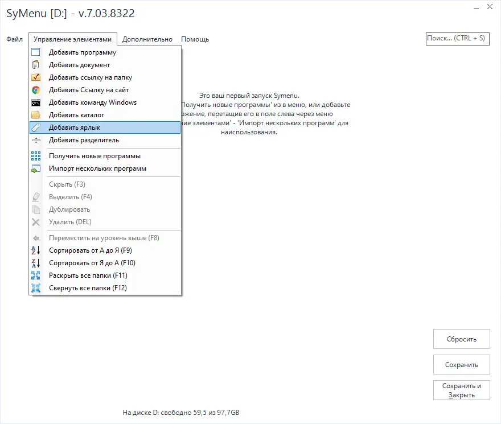Open the Файл menu
Viewport: 501px width, 424px height.
tap(15, 39)
